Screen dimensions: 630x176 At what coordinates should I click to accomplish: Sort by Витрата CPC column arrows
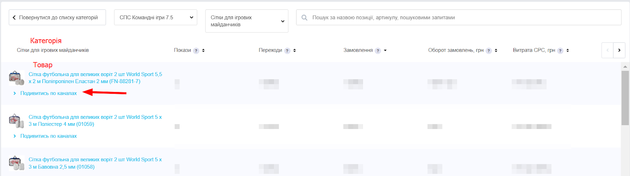click(567, 51)
